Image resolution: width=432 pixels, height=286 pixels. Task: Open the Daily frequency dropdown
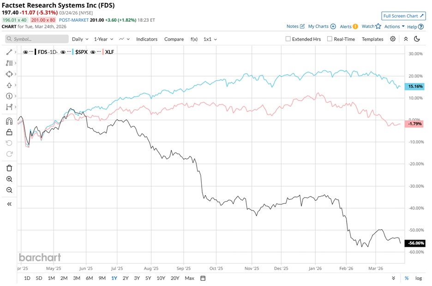pos(80,39)
